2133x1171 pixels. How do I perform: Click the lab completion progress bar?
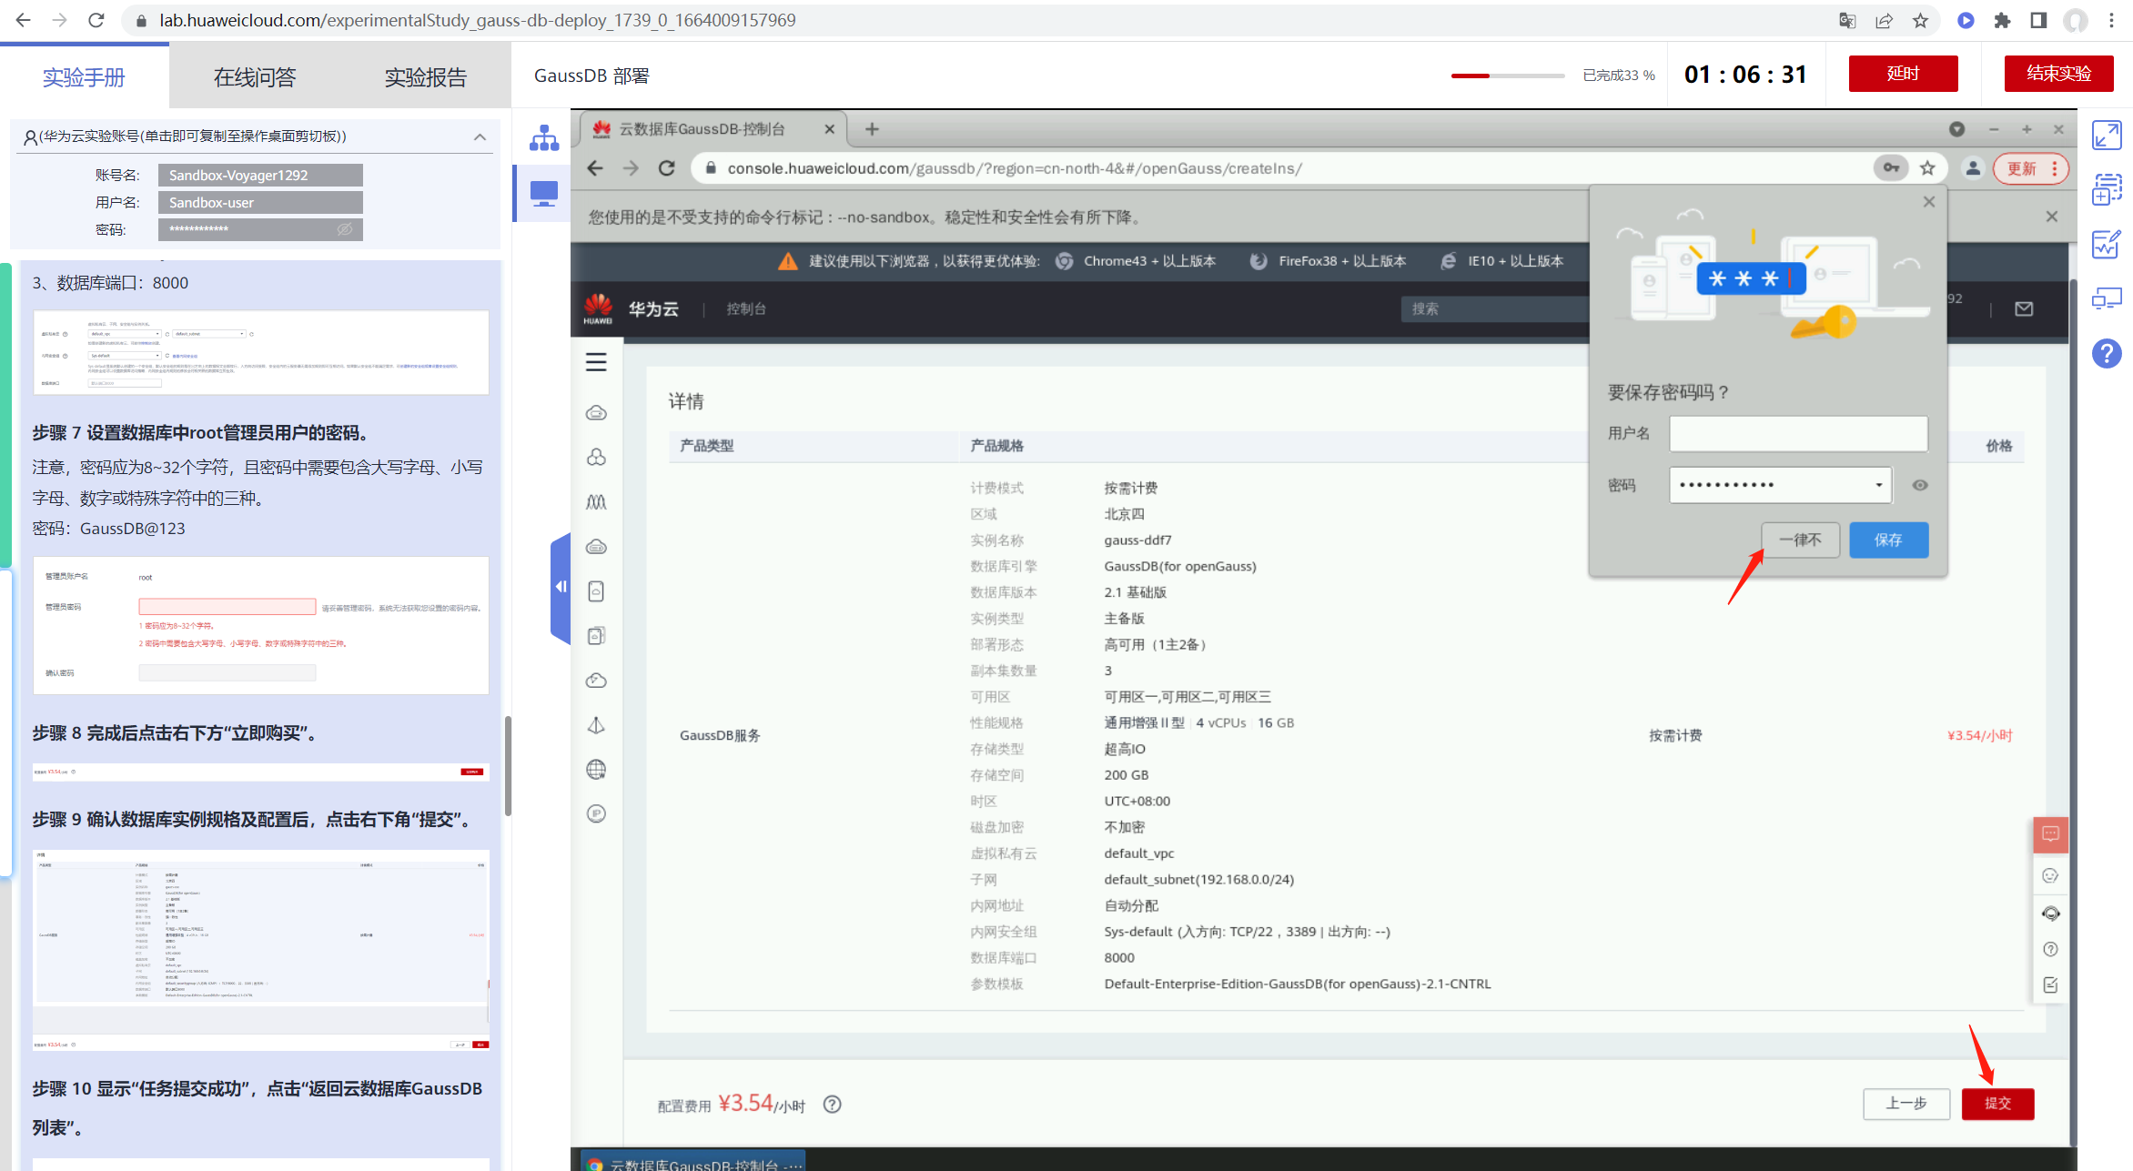pyautogui.click(x=1507, y=76)
